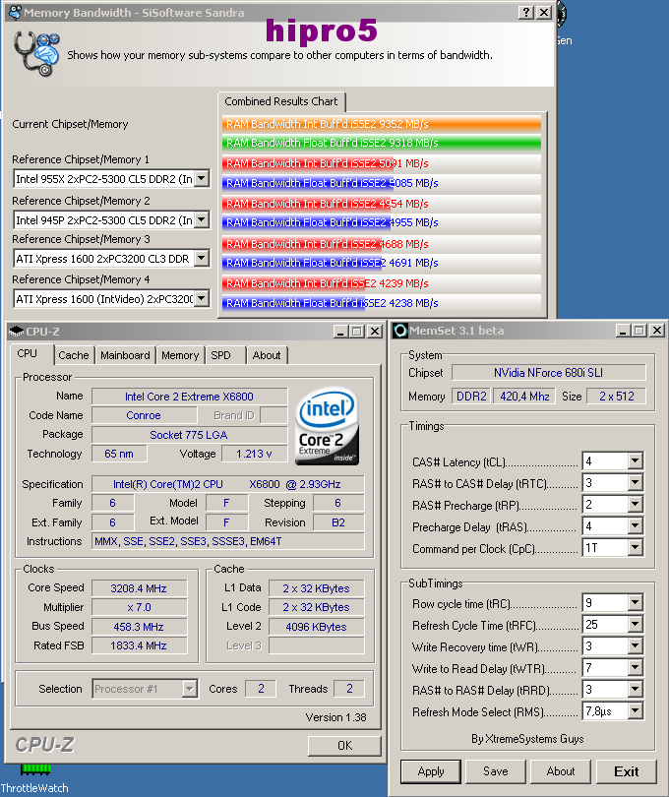Viewport: 669px width, 797px height.
Task: Click the Cores count value
Action: tap(261, 689)
